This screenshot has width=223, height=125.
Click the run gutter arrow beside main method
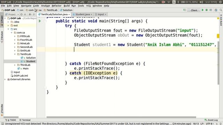click(x=40, y=21)
